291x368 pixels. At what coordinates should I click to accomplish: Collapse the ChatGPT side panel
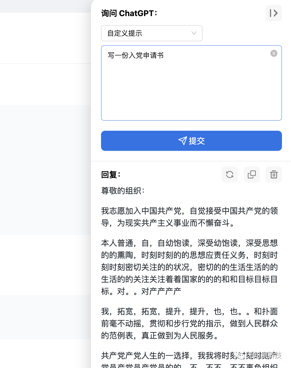[x=274, y=13]
